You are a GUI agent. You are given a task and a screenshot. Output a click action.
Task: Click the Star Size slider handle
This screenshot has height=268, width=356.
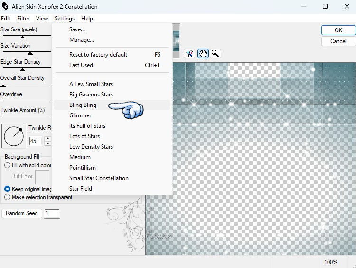click(x=22, y=37)
